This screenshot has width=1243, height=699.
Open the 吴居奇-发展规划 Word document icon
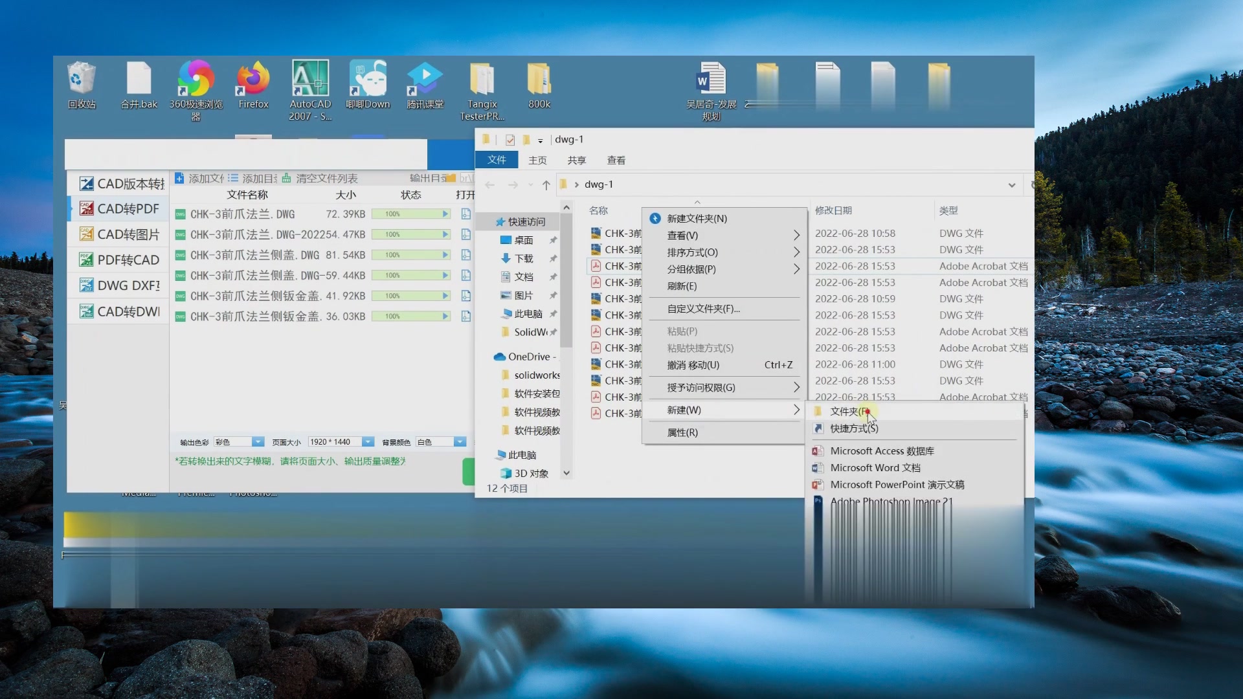click(711, 91)
